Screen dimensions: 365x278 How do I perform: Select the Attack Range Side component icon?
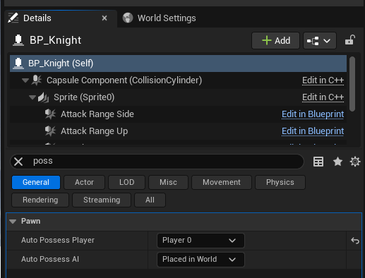[50, 114]
